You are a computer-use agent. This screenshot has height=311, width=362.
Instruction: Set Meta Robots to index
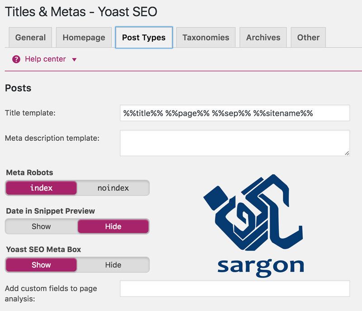tap(41, 188)
